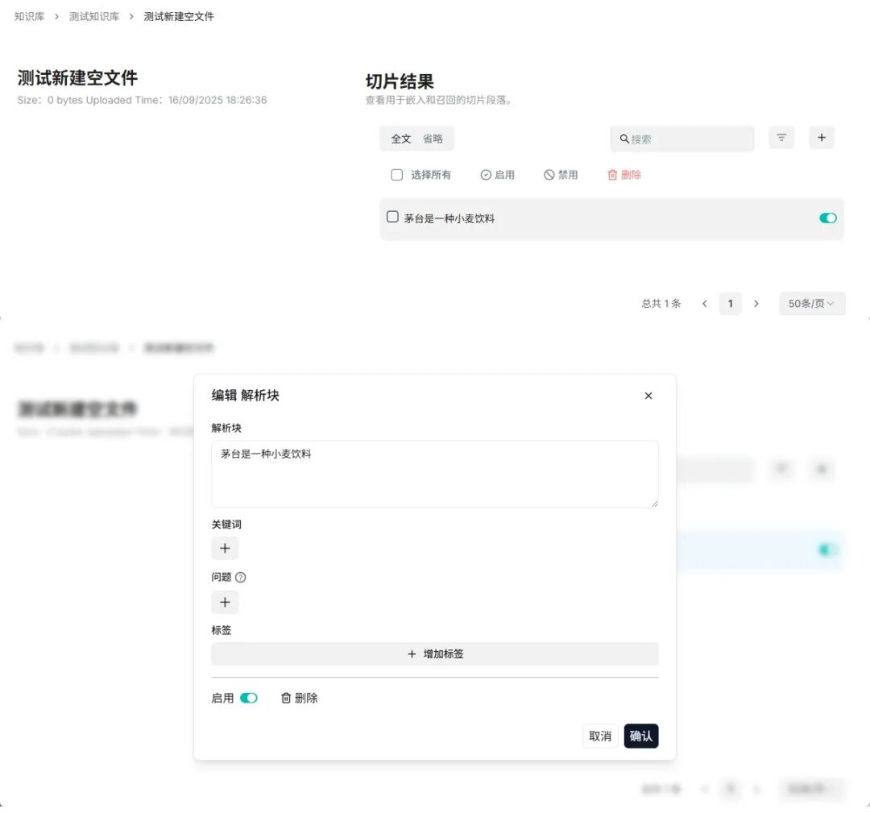Click the 增加标签 add tag button

434,653
